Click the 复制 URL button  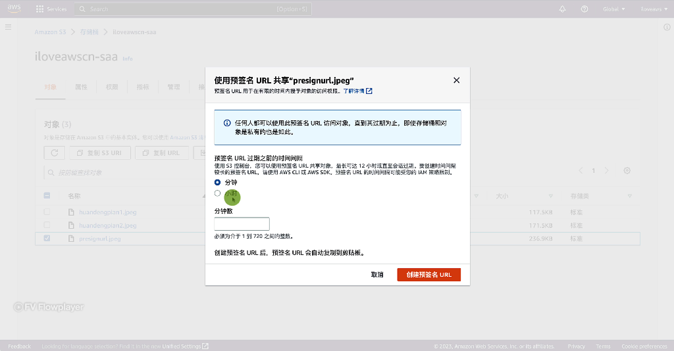coord(162,152)
